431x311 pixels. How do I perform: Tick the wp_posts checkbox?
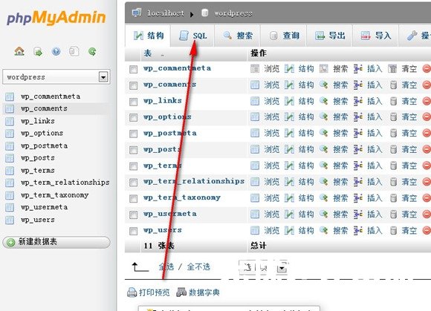(x=133, y=150)
